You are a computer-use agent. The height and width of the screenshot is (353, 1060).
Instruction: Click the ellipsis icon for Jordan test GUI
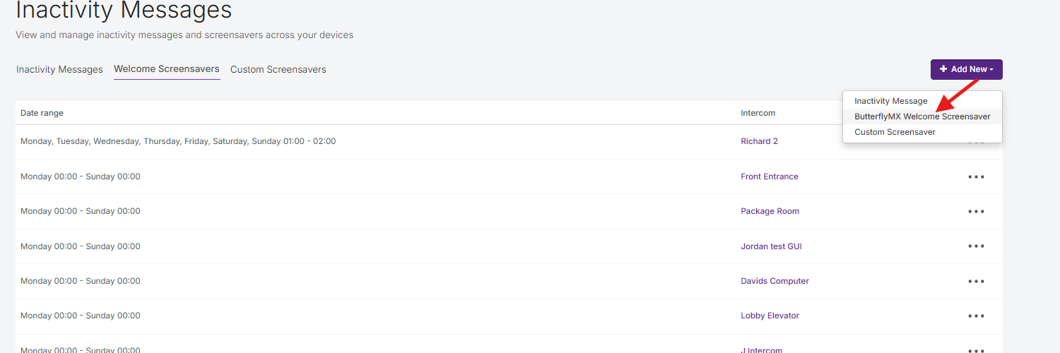[976, 246]
